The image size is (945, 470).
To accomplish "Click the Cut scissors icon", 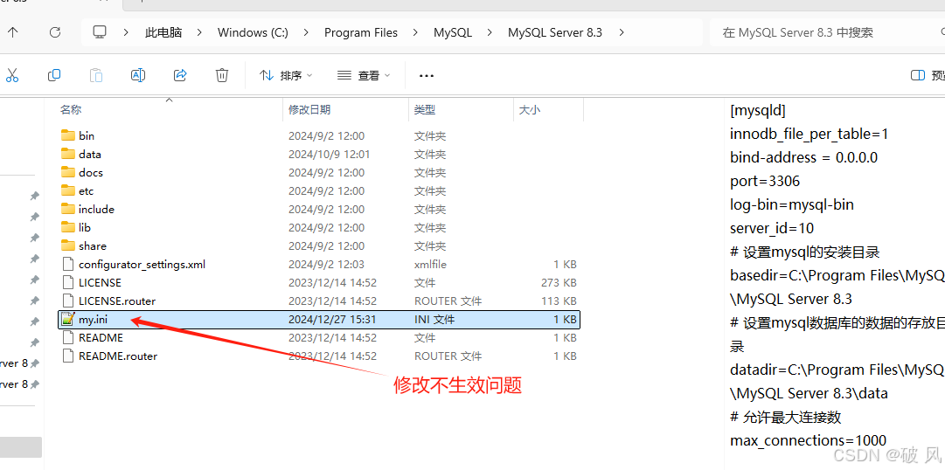I will click(12, 75).
